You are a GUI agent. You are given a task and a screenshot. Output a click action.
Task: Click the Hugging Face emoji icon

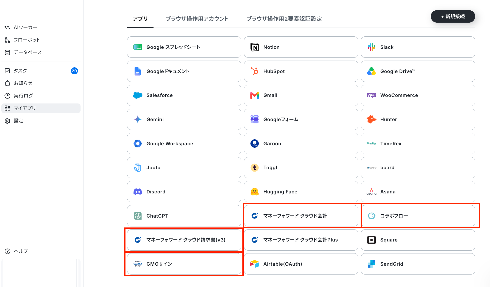(x=254, y=192)
